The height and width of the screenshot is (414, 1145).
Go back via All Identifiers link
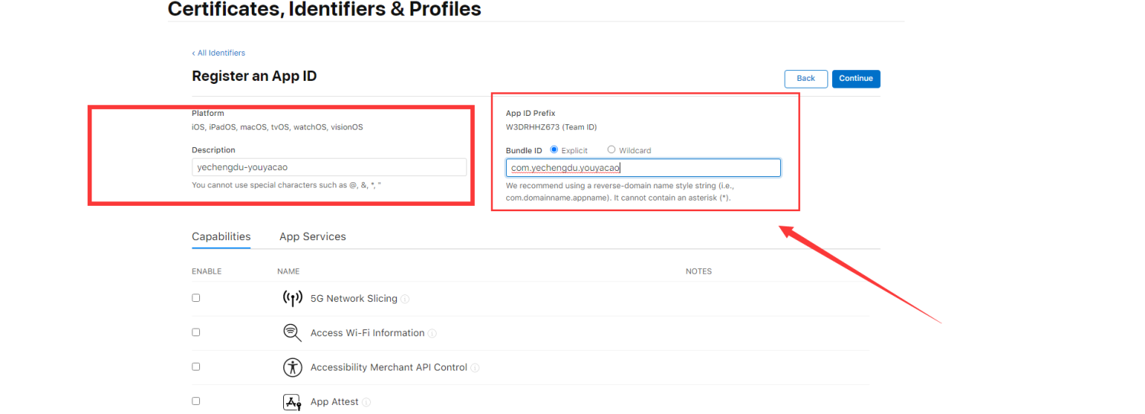coord(218,53)
